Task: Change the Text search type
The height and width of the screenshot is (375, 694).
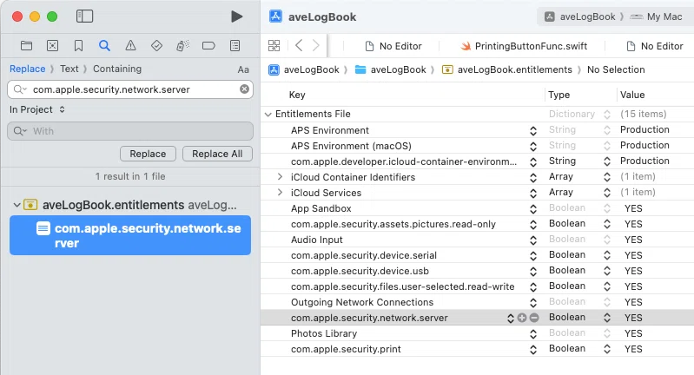Action: pos(69,69)
